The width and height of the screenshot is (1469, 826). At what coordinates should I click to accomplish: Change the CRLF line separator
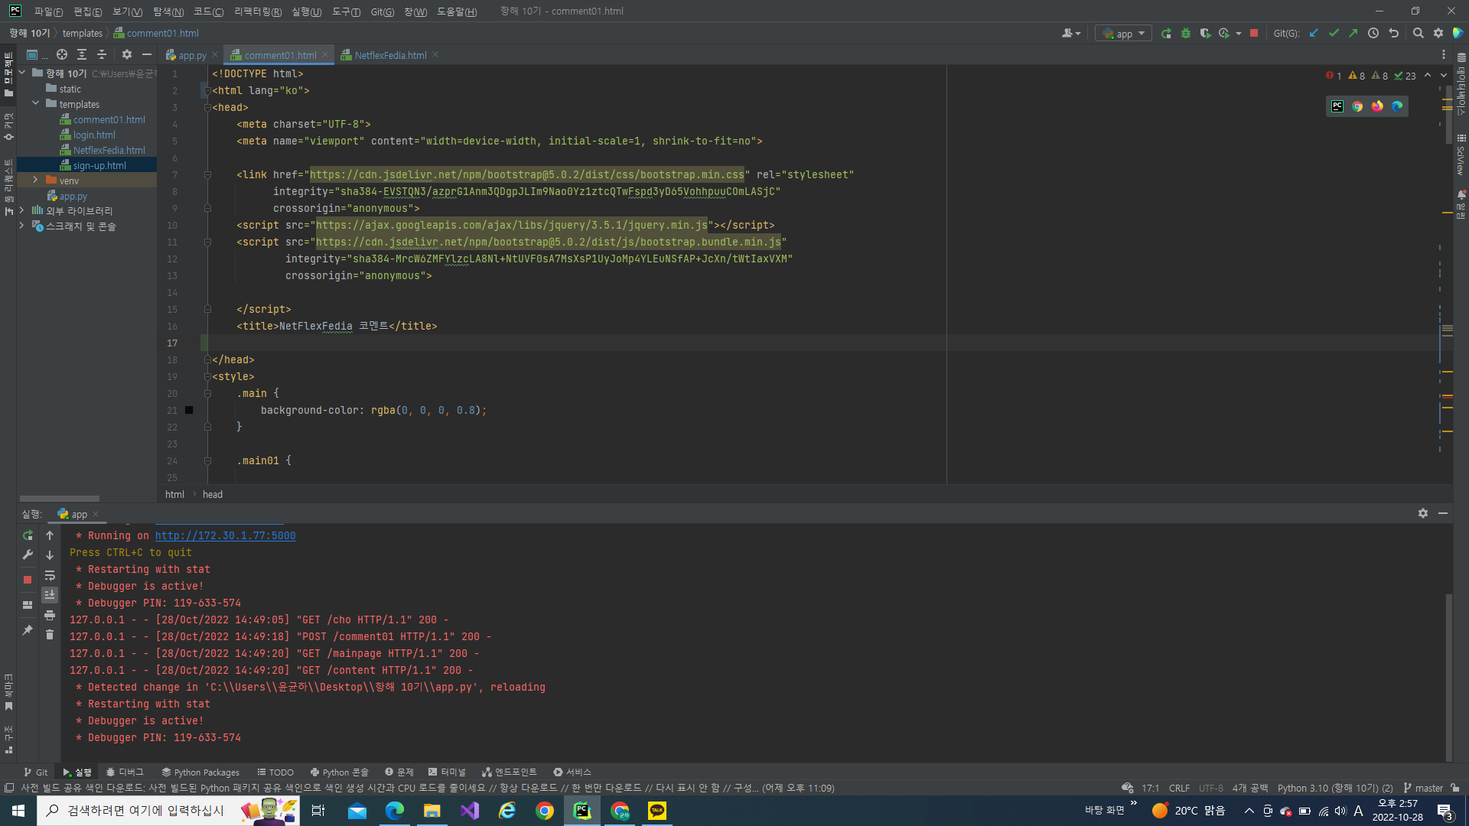1179,788
